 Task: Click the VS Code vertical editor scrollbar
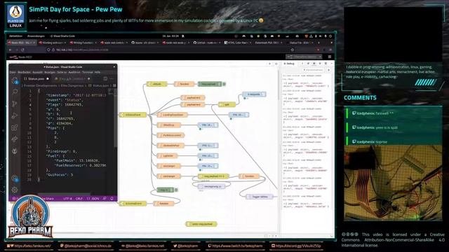[x=115, y=118]
